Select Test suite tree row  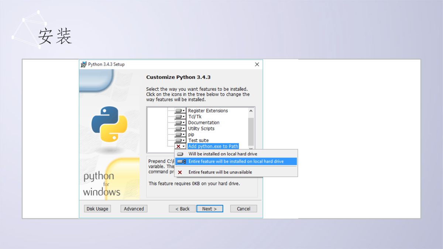click(x=198, y=140)
